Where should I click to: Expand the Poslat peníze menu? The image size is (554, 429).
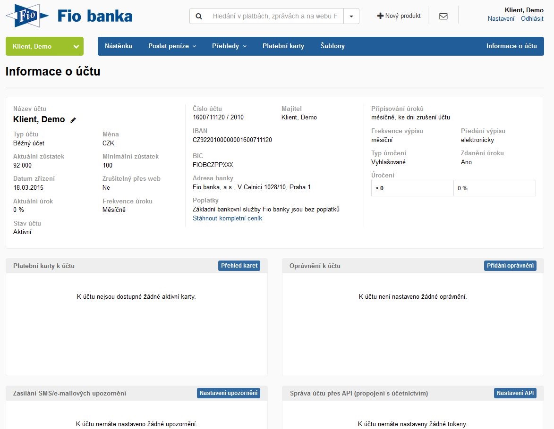172,46
